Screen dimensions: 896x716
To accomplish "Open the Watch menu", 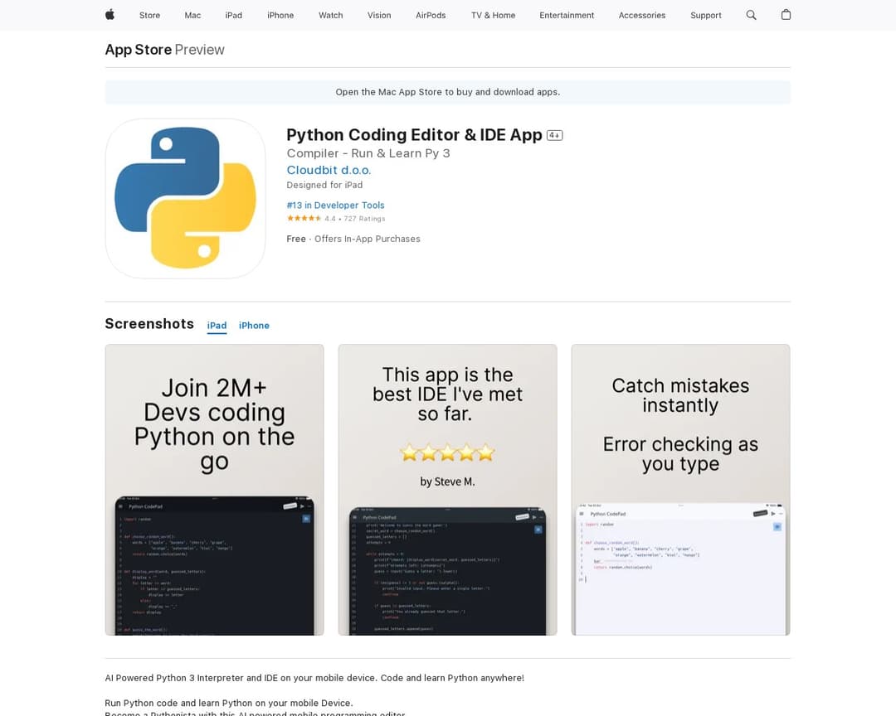I will point(331,16).
